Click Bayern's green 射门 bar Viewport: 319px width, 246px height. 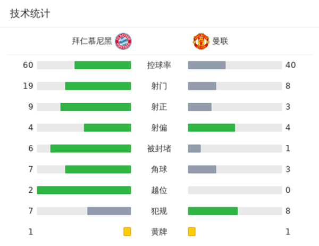98,86
